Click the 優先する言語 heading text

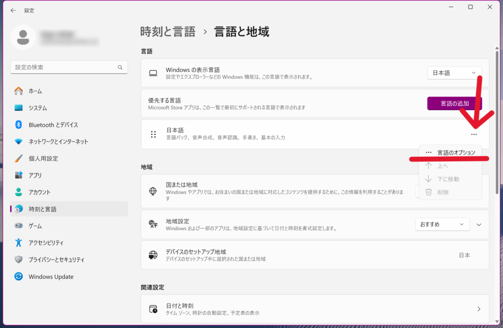164,100
